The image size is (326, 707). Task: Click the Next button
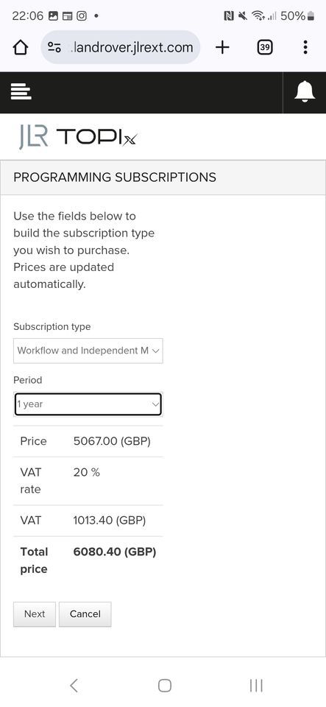[35, 614]
